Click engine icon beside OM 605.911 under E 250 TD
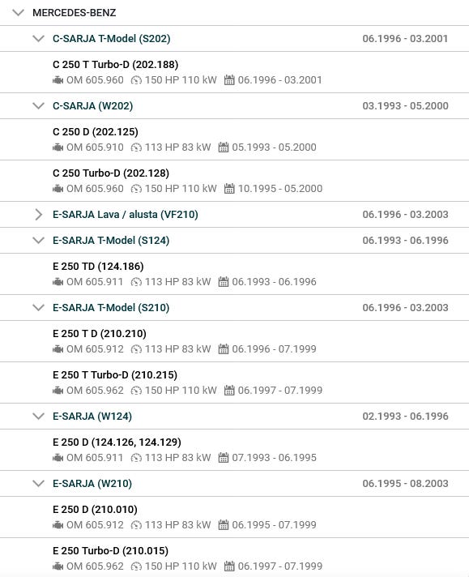The height and width of the screenshot is (577, 469). [58, 282]
